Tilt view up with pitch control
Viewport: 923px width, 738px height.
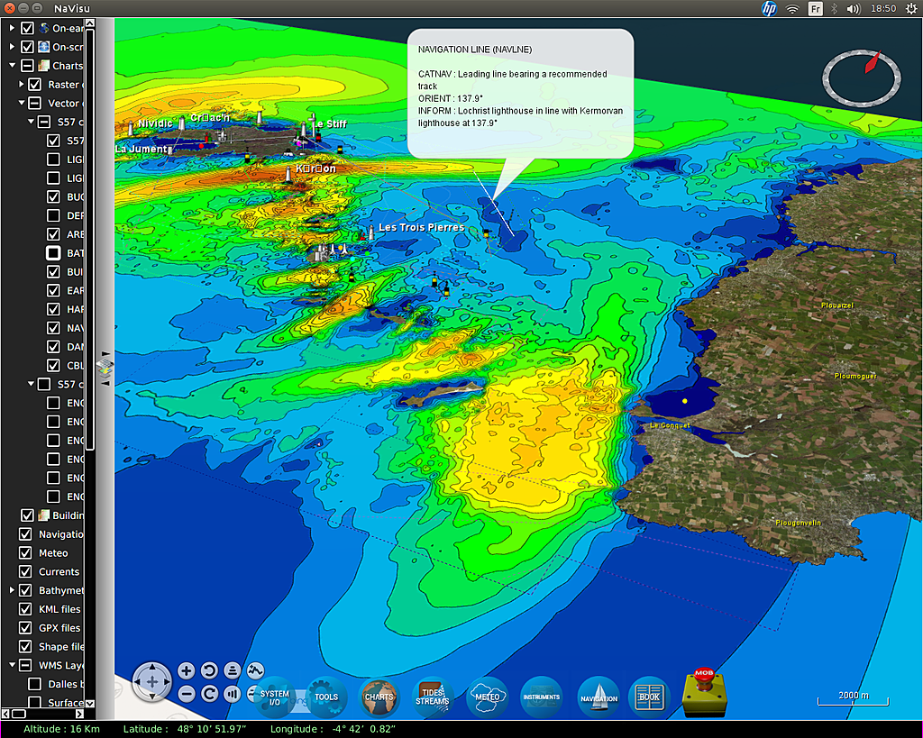coord(232,670)
